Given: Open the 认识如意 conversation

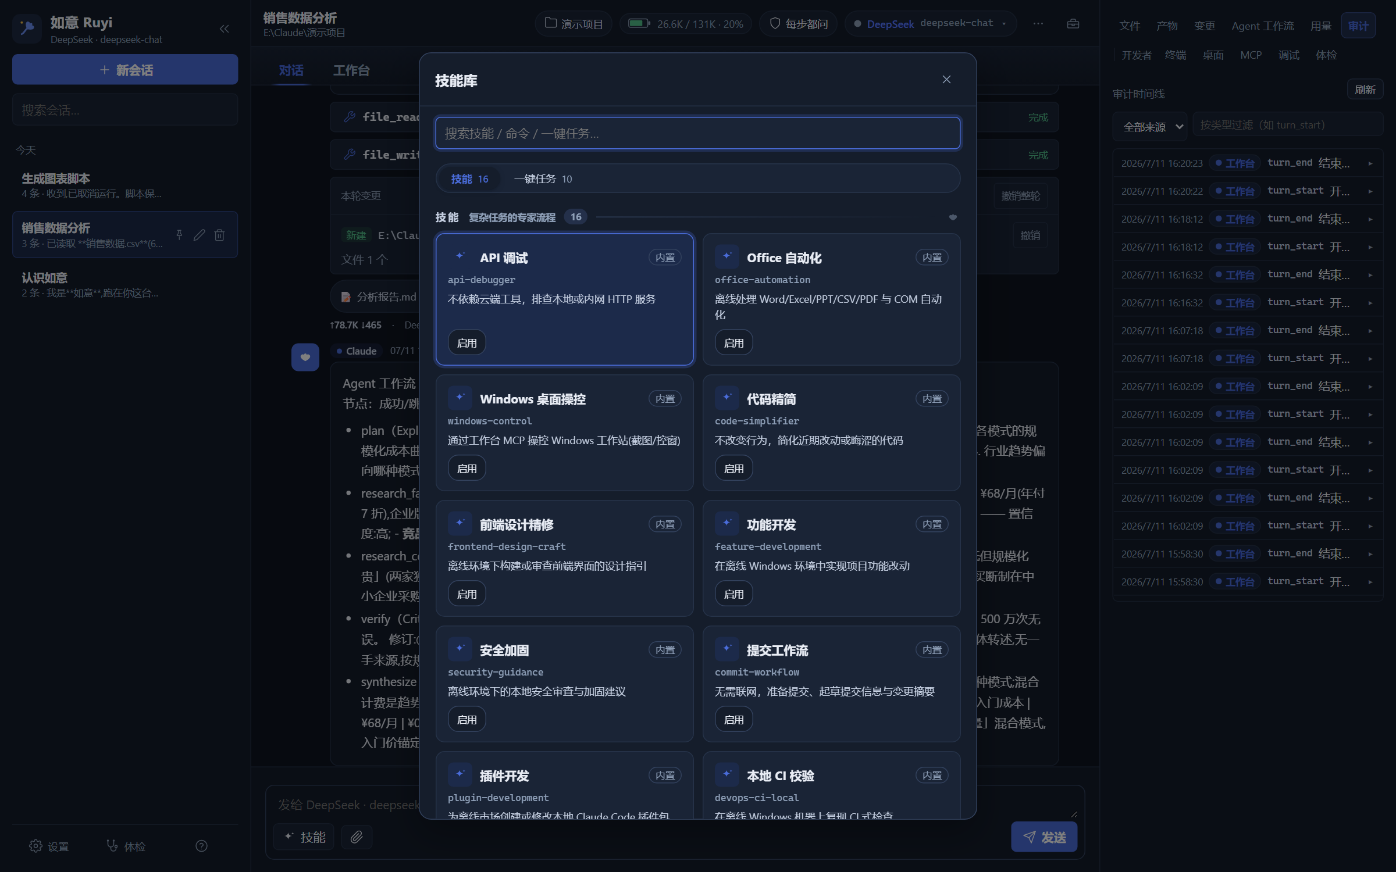Looking at the screenshot, I should [x=125, y=284].
